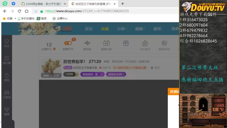
Task: Click the streamer avatar thumbnail
Action: 51,66
